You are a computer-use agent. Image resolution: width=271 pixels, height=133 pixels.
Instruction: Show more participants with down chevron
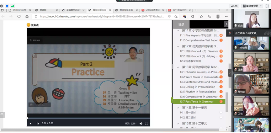tap(252, 128)
